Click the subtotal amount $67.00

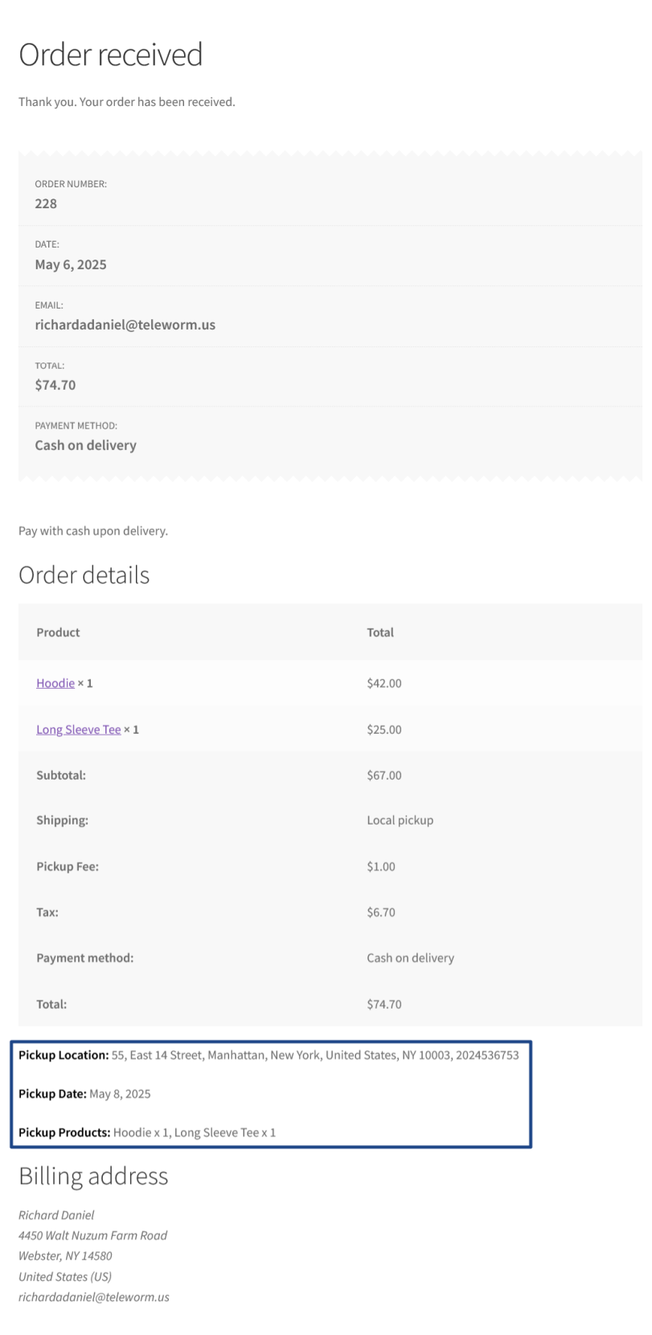pyautogui.click(x=384, y=776)
